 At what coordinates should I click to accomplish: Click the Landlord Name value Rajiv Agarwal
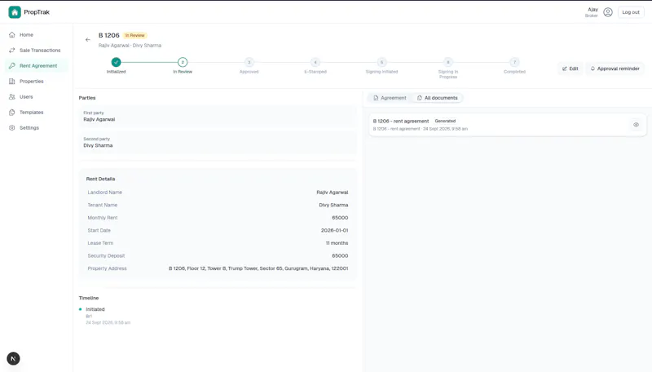333,193
